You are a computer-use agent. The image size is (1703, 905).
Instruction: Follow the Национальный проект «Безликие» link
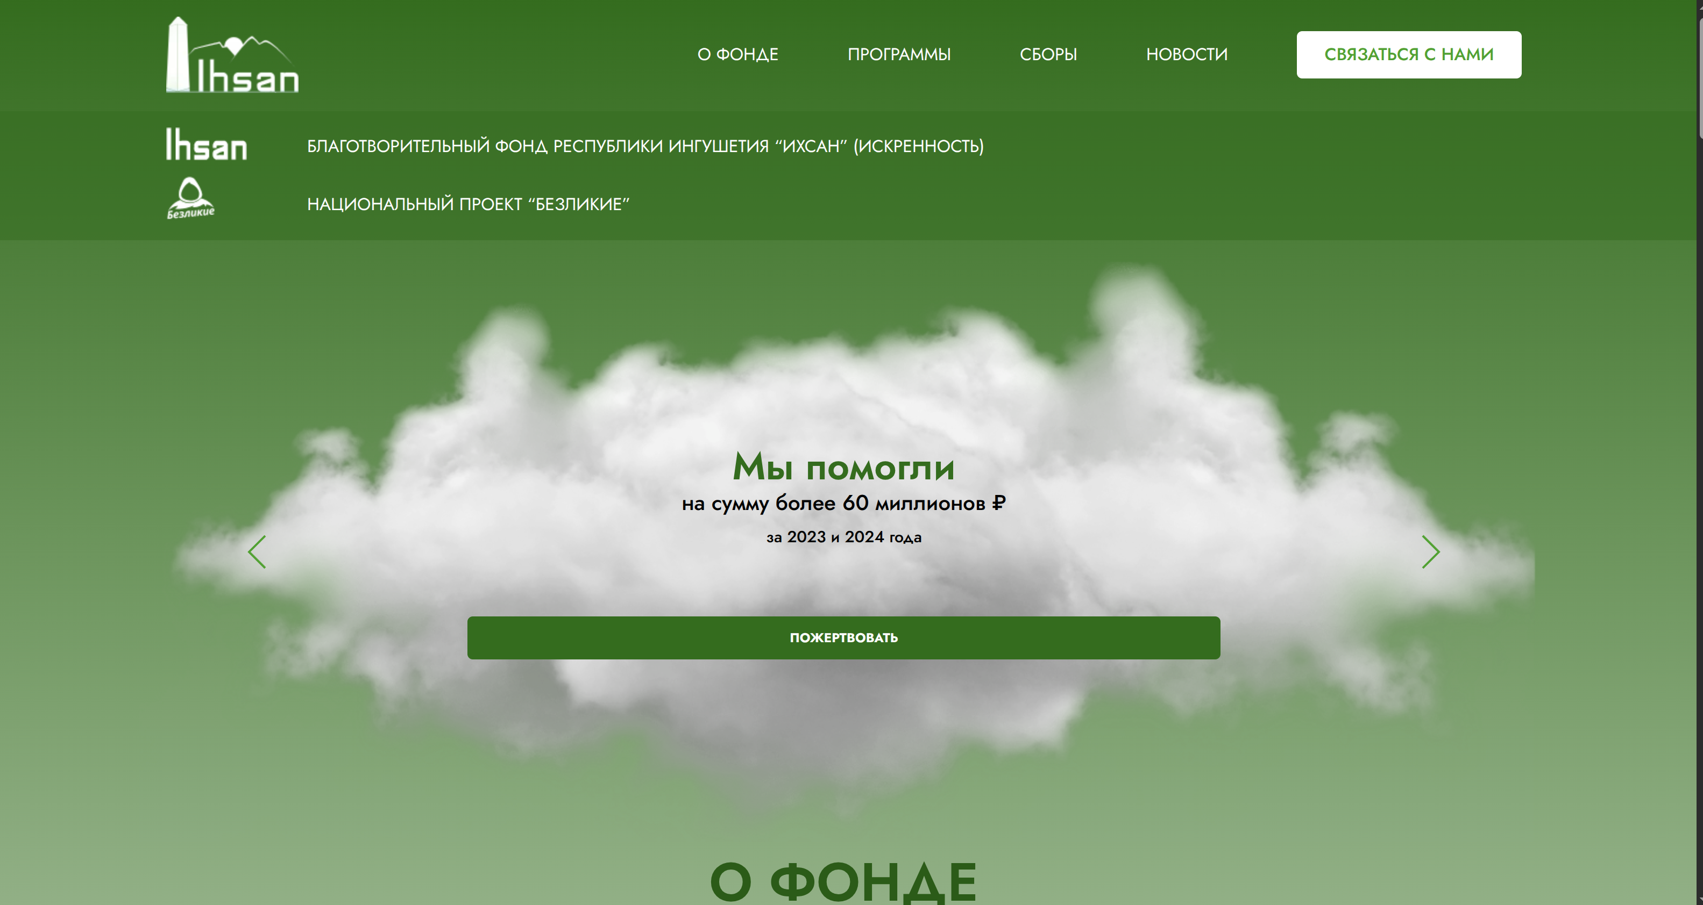467,204
